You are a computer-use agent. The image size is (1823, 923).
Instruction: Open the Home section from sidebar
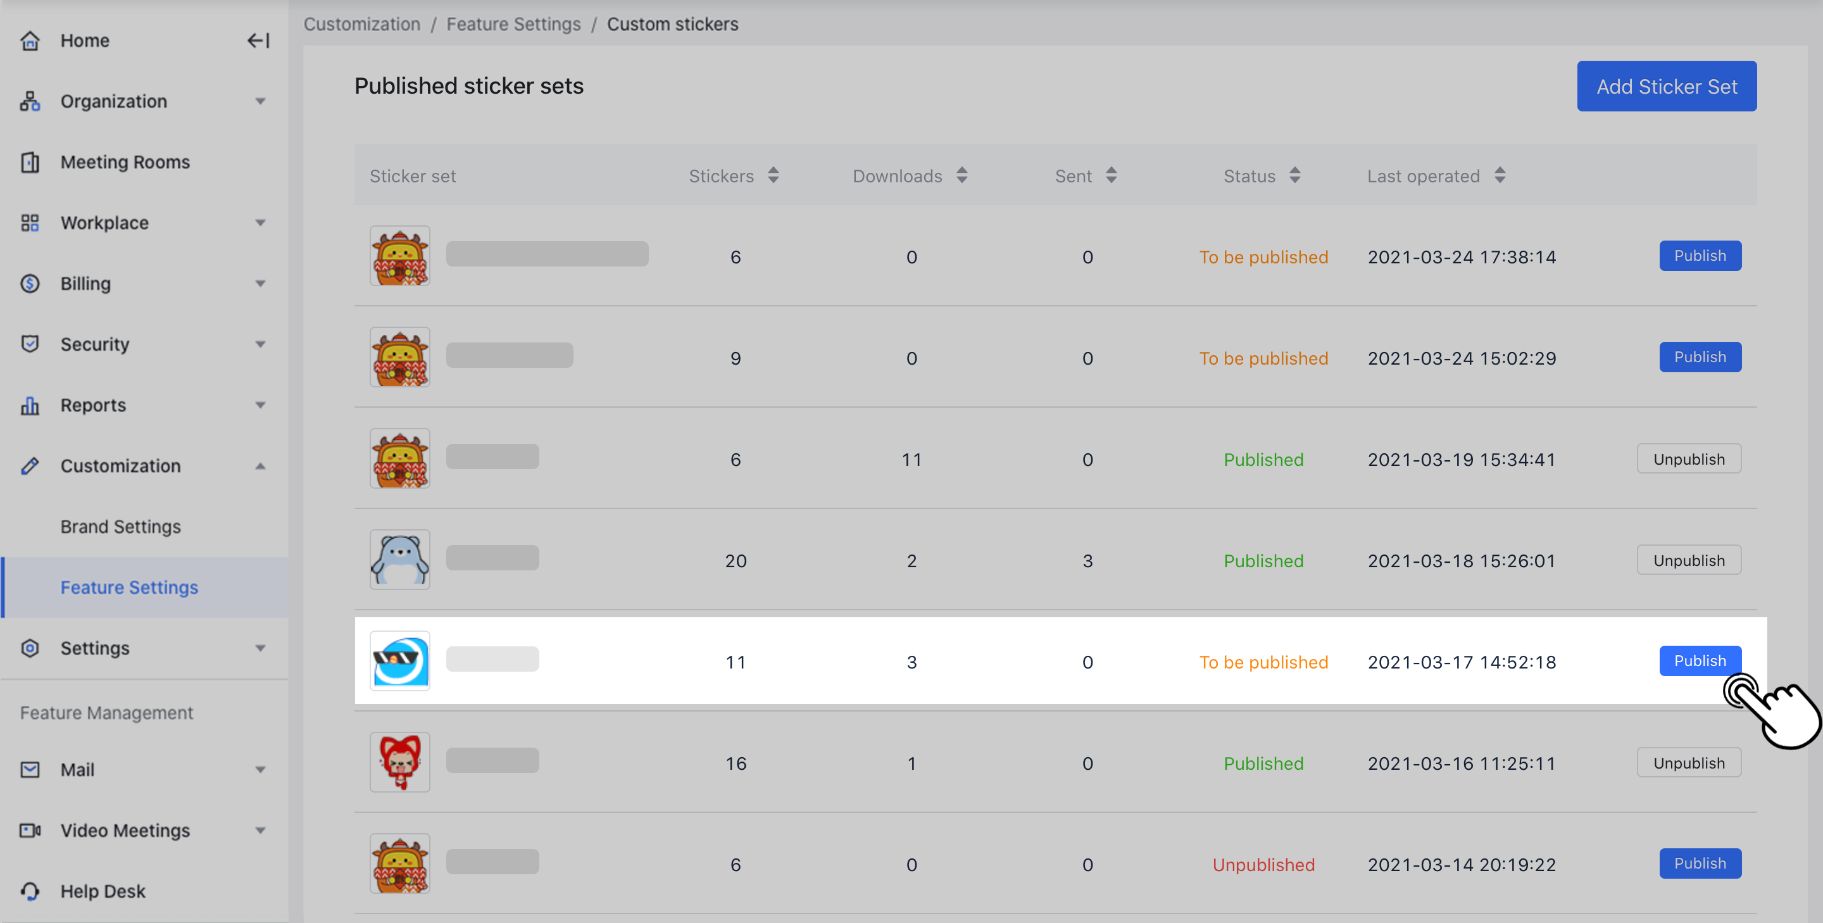[x=84, y=41]
